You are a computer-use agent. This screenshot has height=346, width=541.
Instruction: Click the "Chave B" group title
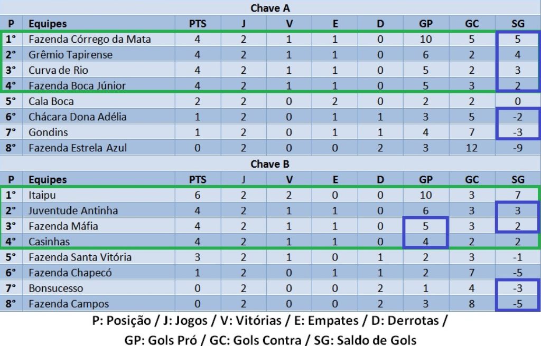(270, 164)
